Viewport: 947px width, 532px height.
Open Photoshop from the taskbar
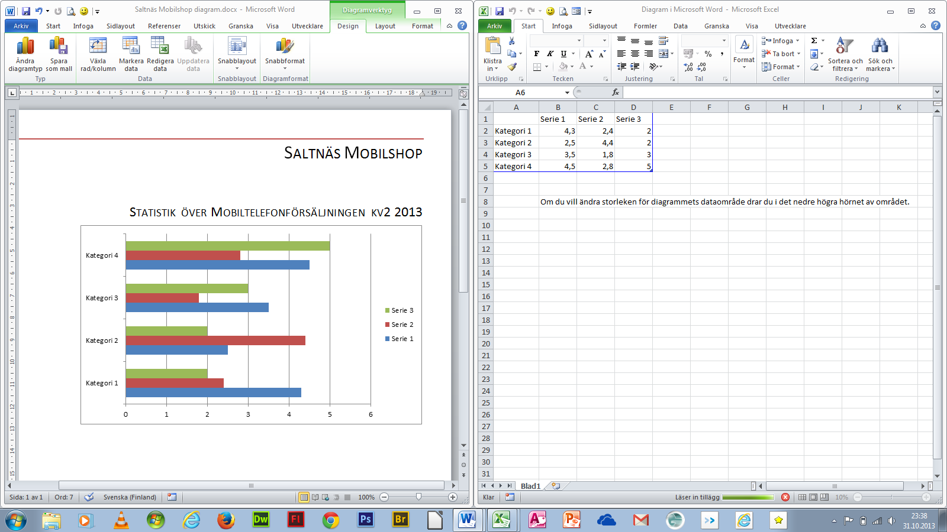[366, 520]
